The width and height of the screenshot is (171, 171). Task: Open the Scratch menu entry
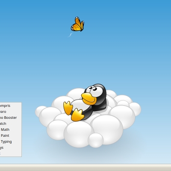11,124
